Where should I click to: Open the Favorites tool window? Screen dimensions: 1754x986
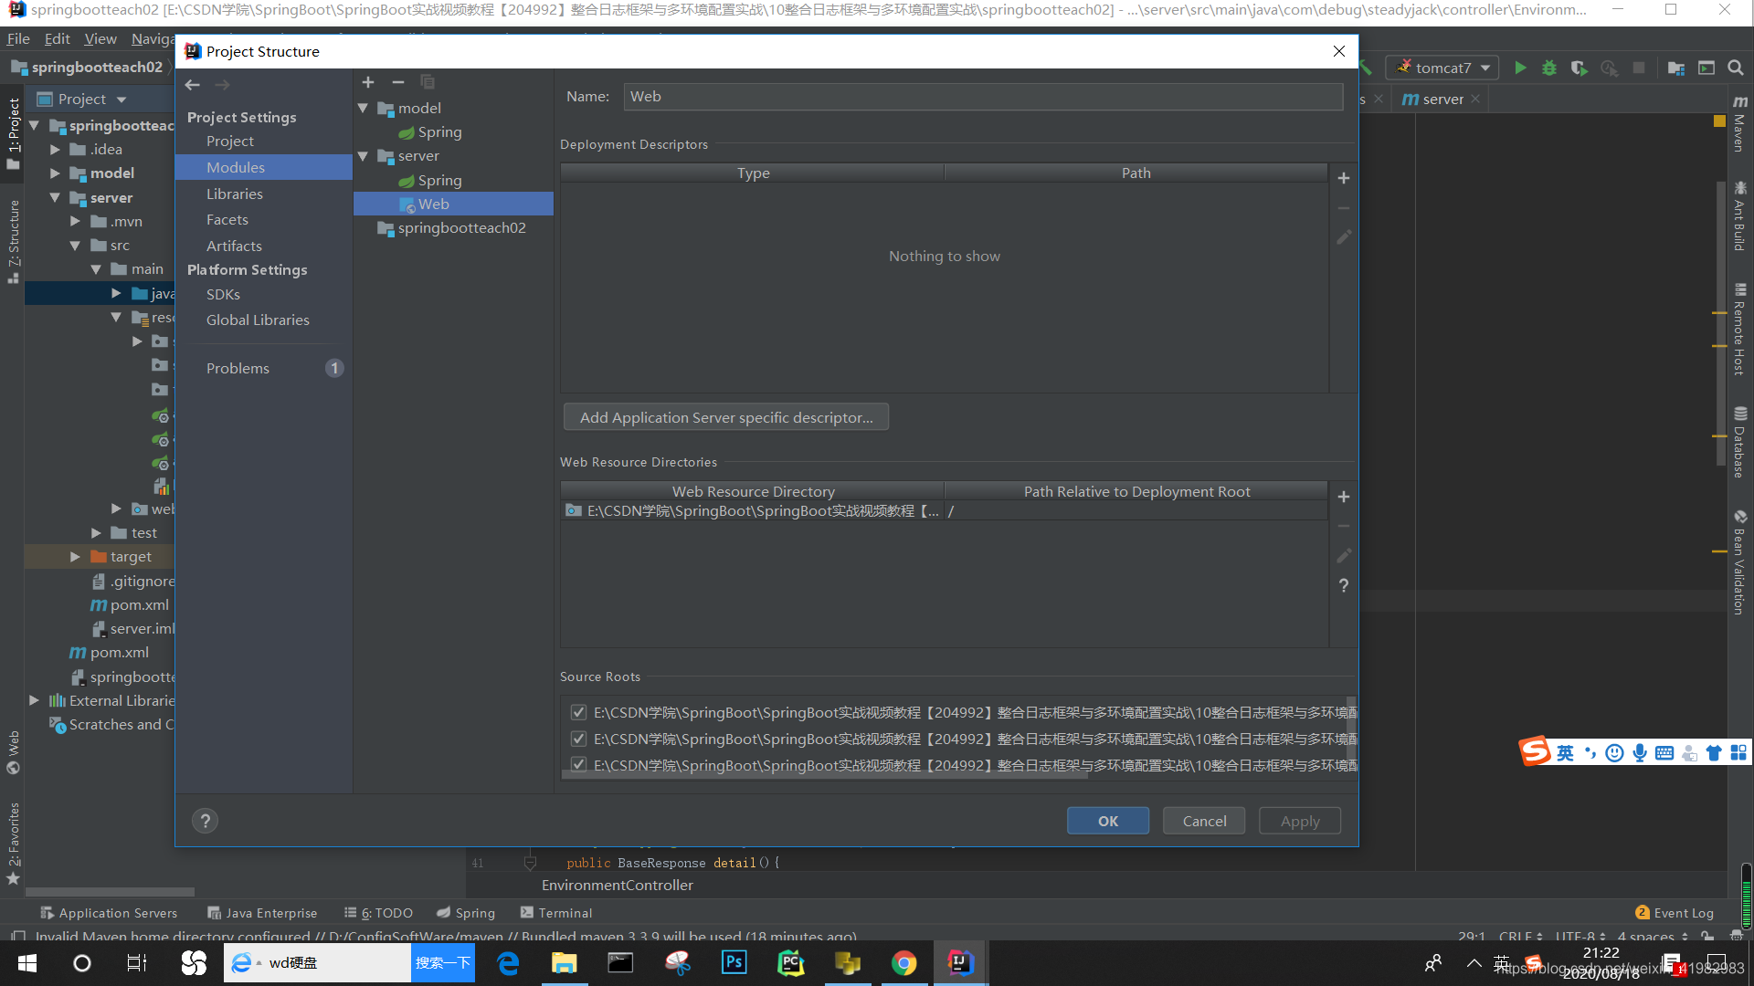[x=14, y=843]
